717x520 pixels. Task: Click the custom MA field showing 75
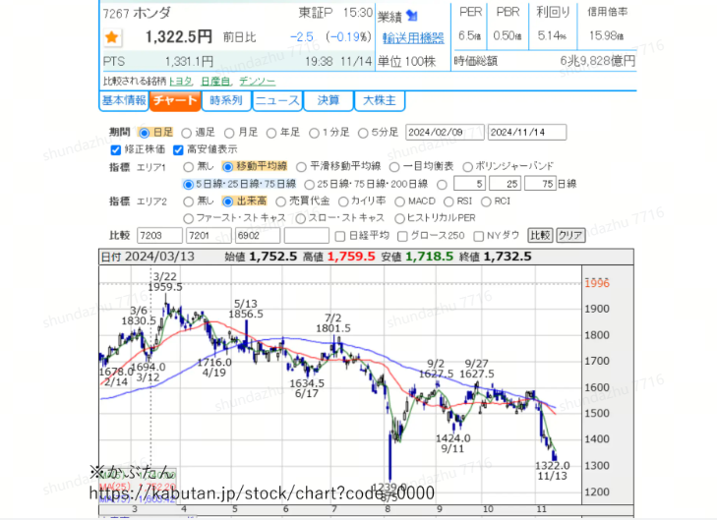coord(541,184)
